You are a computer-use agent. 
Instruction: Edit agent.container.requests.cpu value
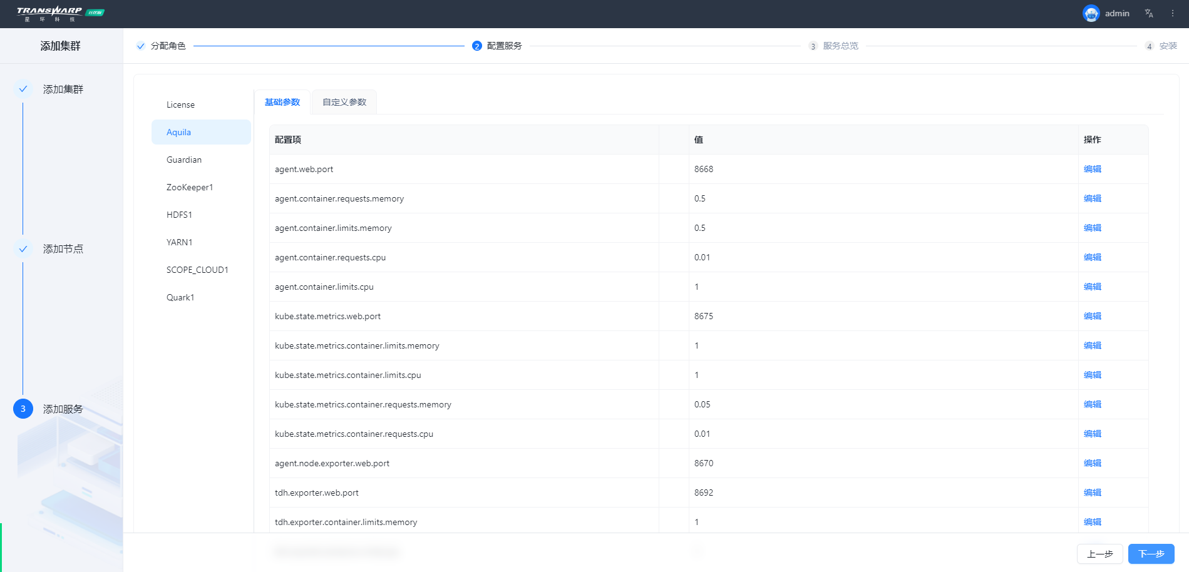pyautogui.click(x=1093, y=257)
